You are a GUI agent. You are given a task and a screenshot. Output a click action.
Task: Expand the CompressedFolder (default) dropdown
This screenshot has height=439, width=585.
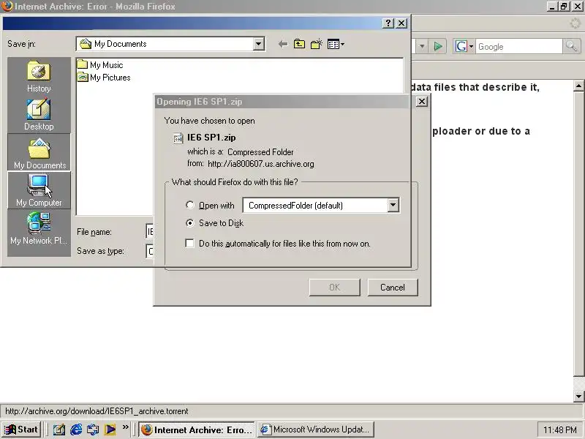(x=393, y=205)
